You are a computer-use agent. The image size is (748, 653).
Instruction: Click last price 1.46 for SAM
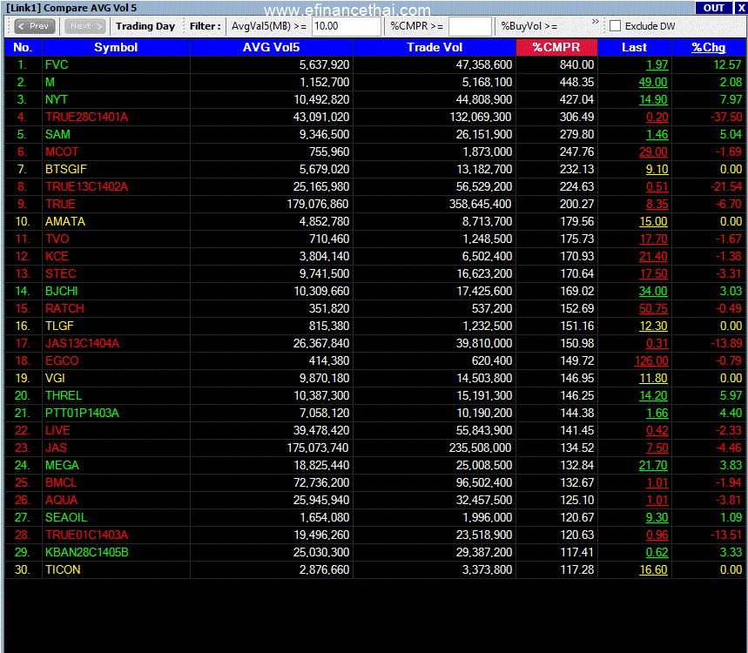(657, 134)
